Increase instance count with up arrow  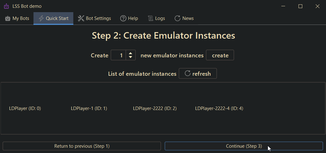[x=131, y=53]
